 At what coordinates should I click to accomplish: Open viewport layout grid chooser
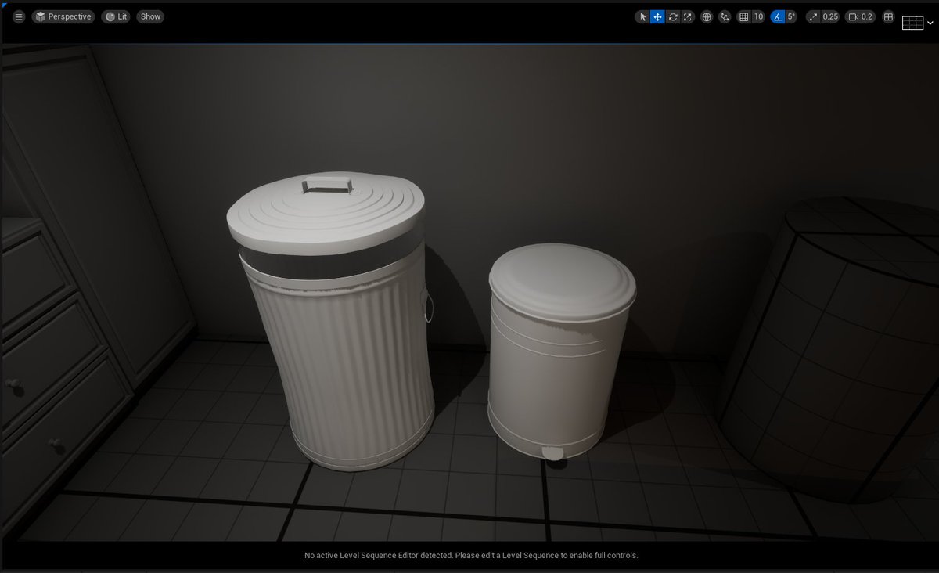(x=912, y=23)
